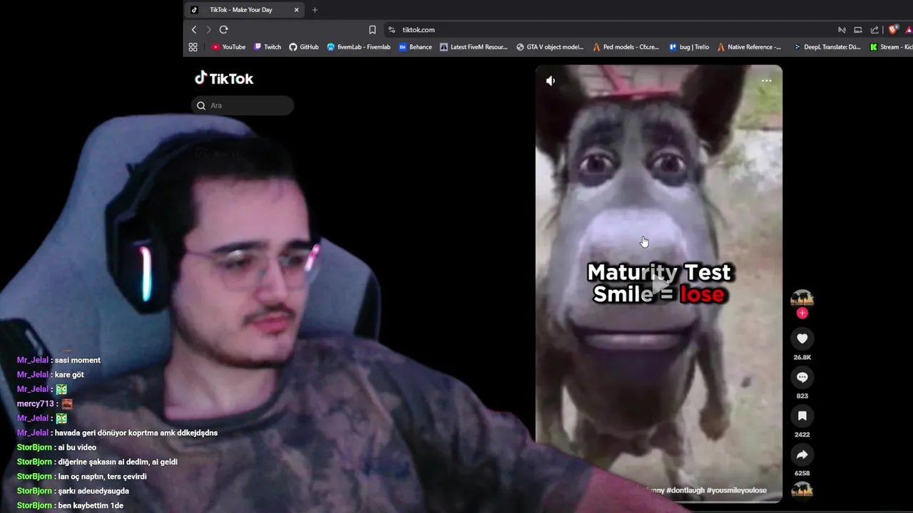Click the 6258 shares count
The height and width of the screenshot is (513, 913).
coord(802,473)
